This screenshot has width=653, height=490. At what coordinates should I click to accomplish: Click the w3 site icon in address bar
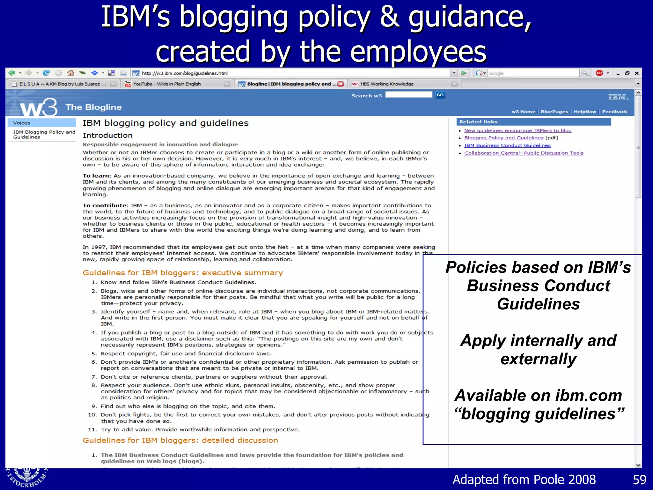point(136,73)
